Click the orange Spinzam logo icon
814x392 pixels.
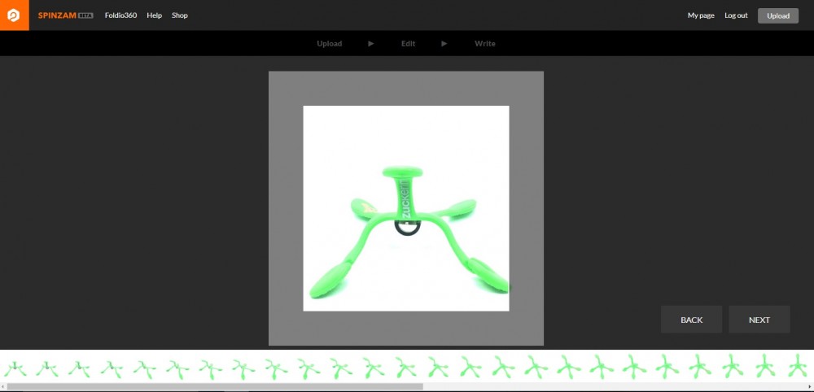(15, 15)
